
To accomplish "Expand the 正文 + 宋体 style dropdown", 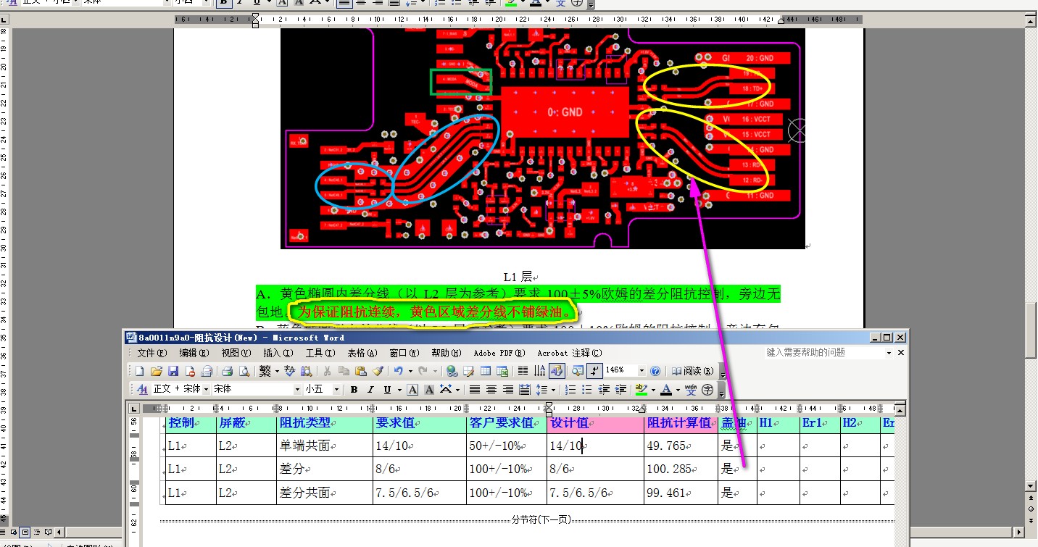I will (x=206, y=390).
